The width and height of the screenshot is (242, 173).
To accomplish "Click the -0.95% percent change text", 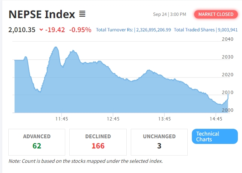I will pos(80,29).
